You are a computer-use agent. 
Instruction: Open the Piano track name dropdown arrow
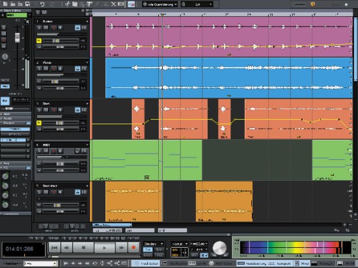(x=87, y=62)
